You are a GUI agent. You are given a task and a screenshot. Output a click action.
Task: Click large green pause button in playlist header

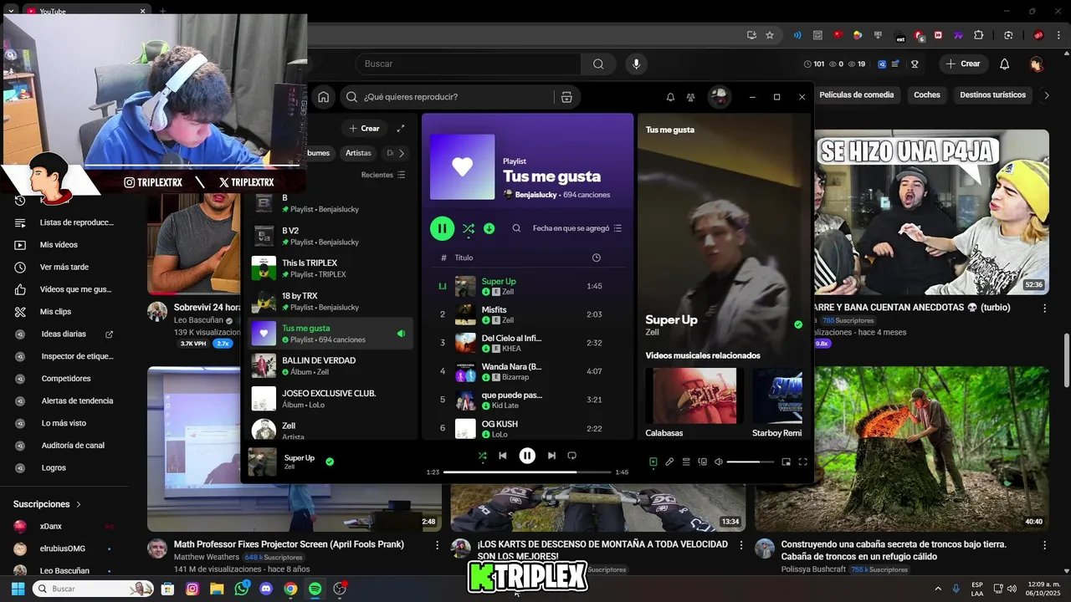[x=443, y=228]
